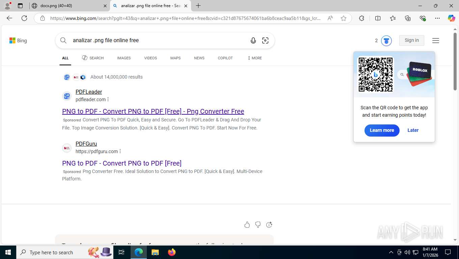Viewport: 459px width, 259px height.
Task: Click the PDFGuru favicon
Action: tap(67, 148)
